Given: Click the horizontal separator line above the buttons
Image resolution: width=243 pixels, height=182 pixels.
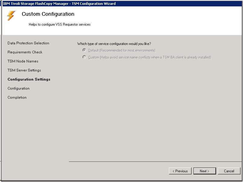Looking at the screenshot, I should (155, 161).
